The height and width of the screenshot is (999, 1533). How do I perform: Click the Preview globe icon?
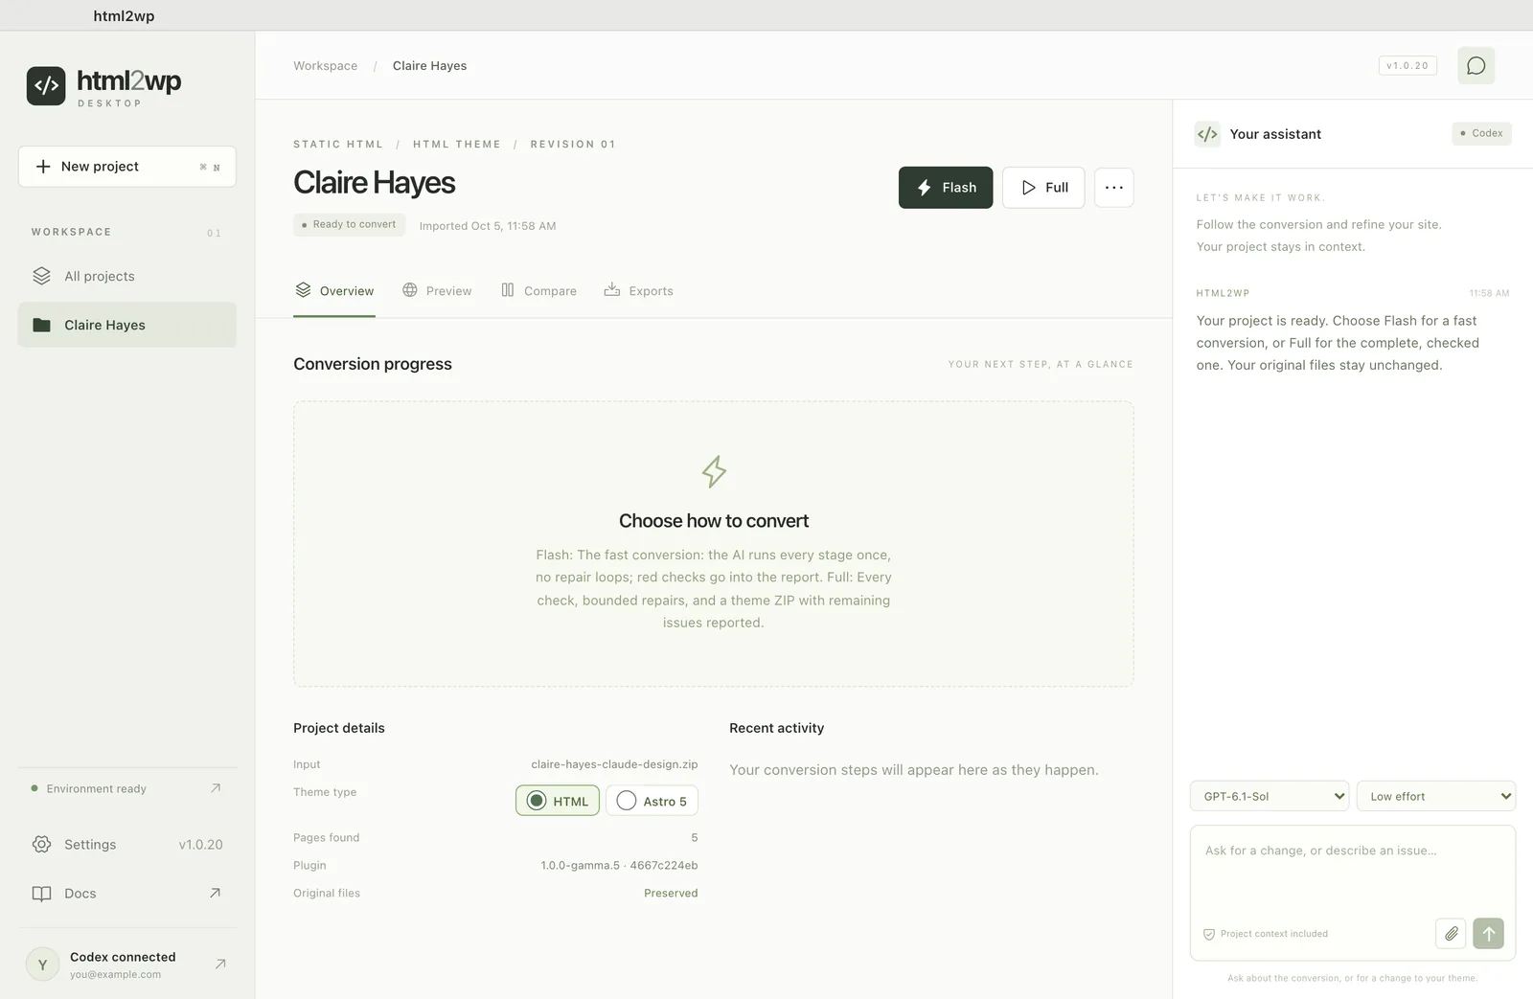410,289
